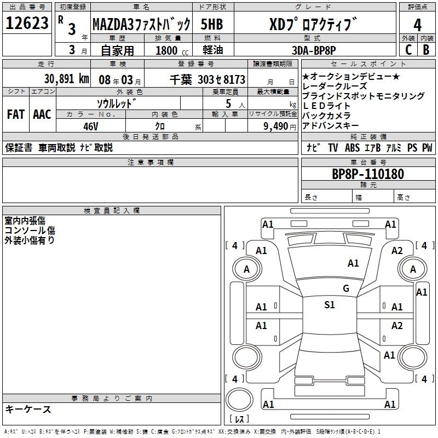Click the equipment code PS
Viewport: 438px width, 438px height.
click(x=412, y=147)
